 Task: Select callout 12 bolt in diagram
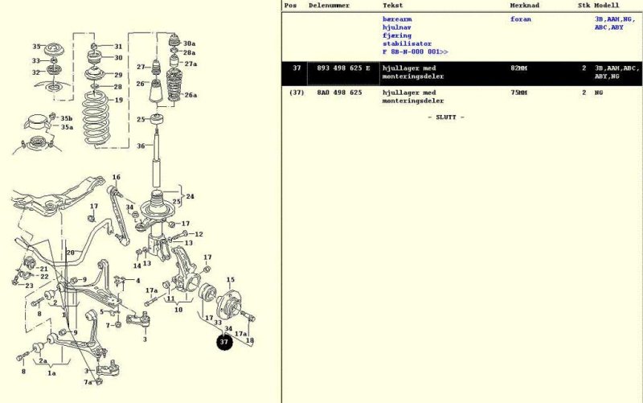tap(199, 234)
